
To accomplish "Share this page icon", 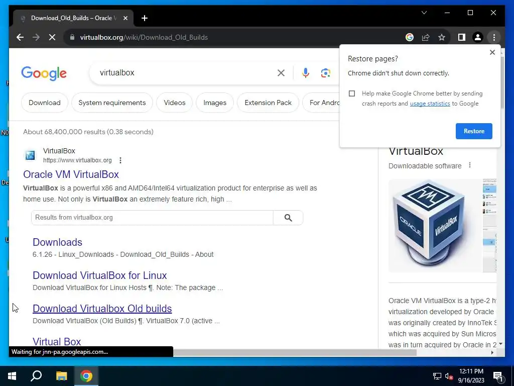I will pos(426,37).
